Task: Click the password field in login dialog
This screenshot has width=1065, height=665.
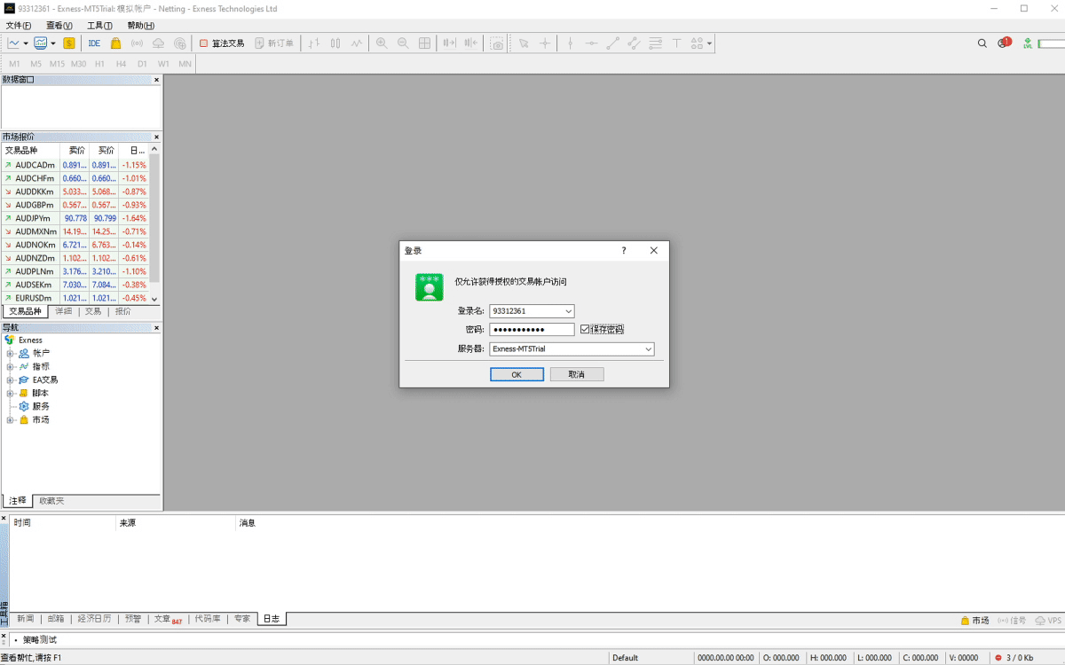Action: click(532, 330)
